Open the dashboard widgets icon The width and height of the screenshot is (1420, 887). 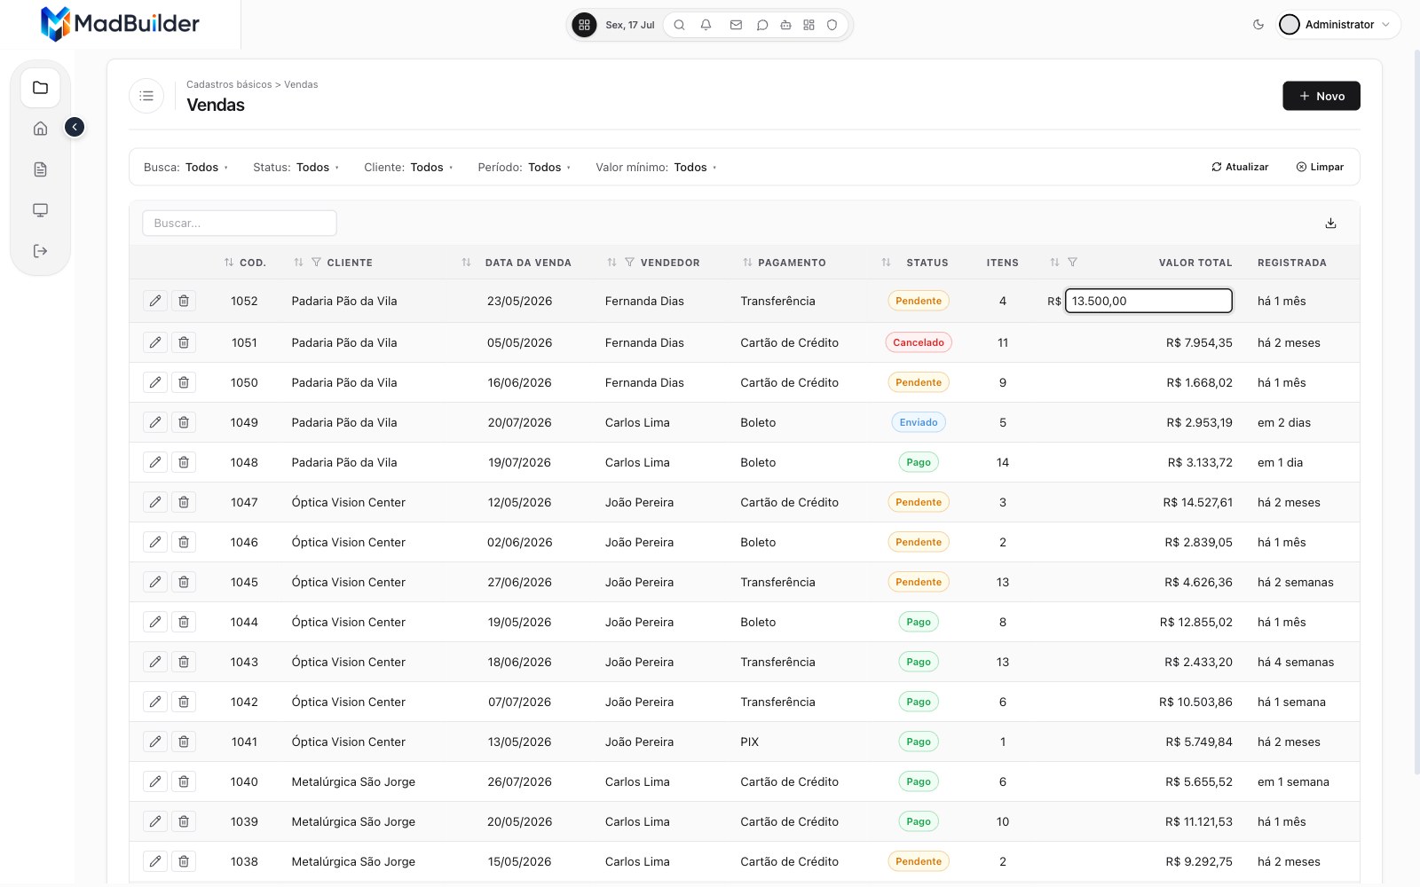[809, 25]
